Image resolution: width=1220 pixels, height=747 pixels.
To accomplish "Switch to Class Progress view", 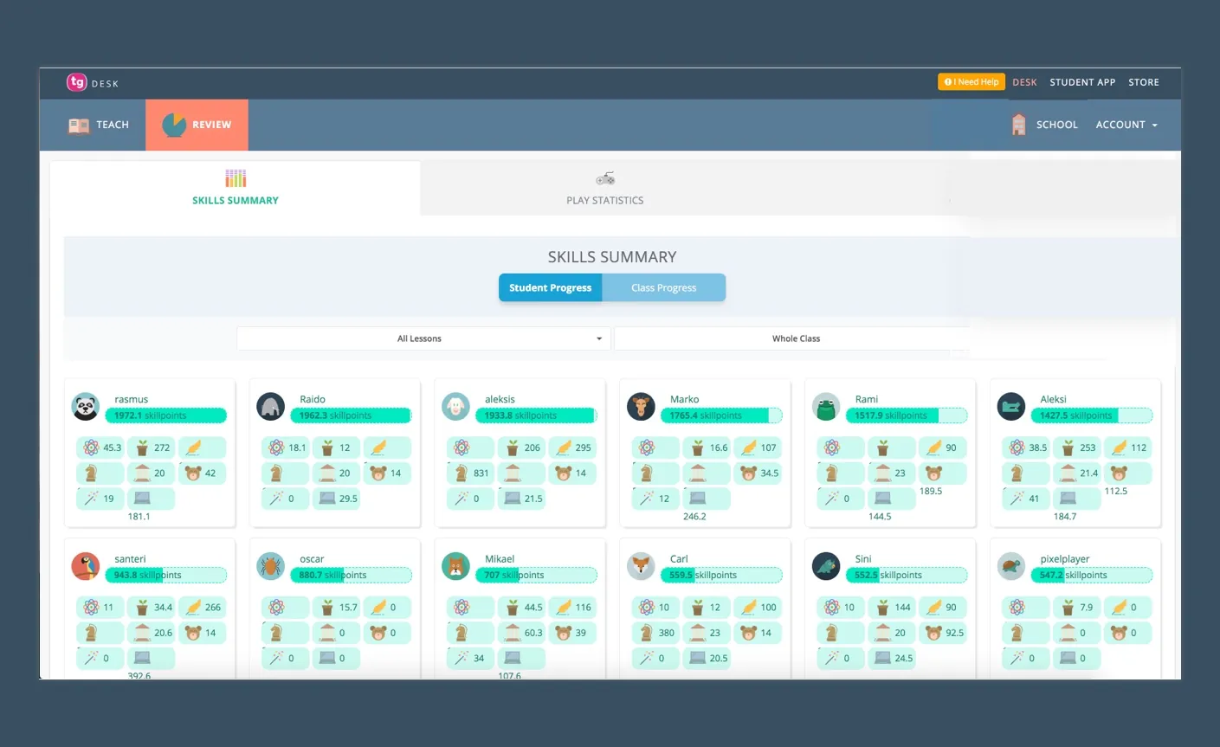I will coord(664,288).
